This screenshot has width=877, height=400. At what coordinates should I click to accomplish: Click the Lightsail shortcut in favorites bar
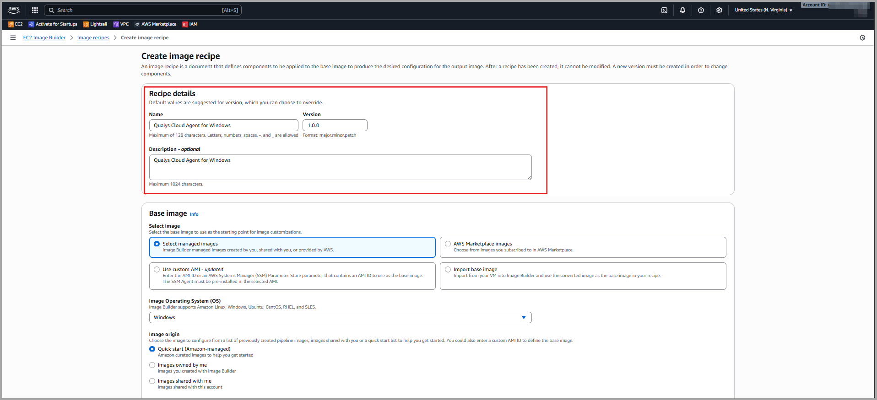pyautogui.click(x=95, y=24)
